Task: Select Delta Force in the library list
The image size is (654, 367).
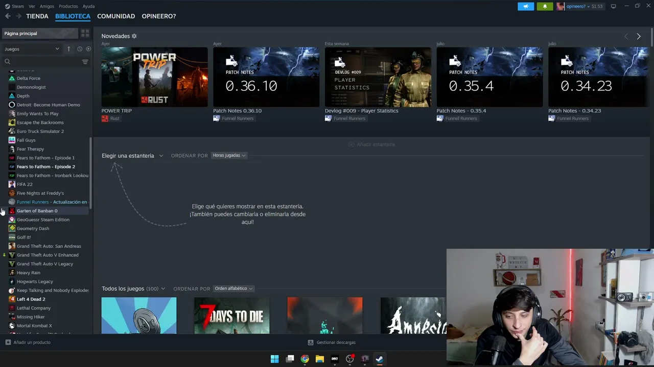Action: 29,78
